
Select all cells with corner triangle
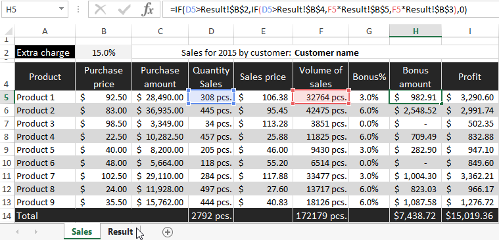tap(8, 31)
